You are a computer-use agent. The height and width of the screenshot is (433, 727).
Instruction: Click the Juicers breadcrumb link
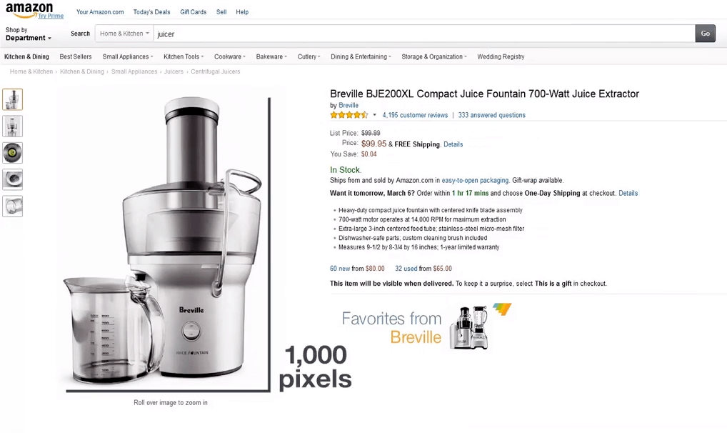(x=174, y=71)
